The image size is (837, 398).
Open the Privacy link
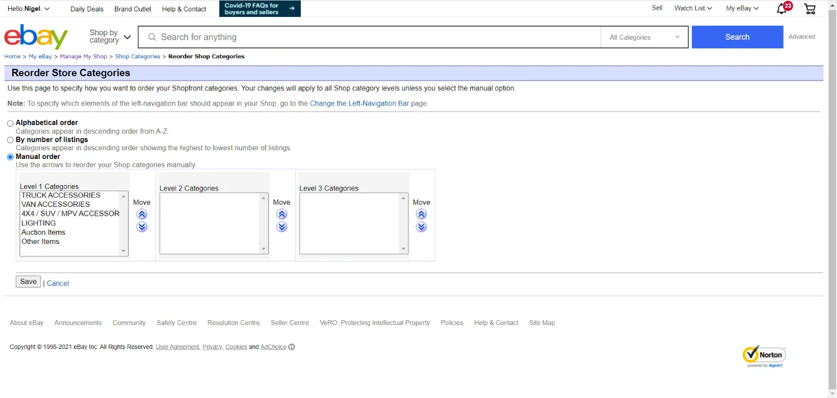tap(213, 347)
